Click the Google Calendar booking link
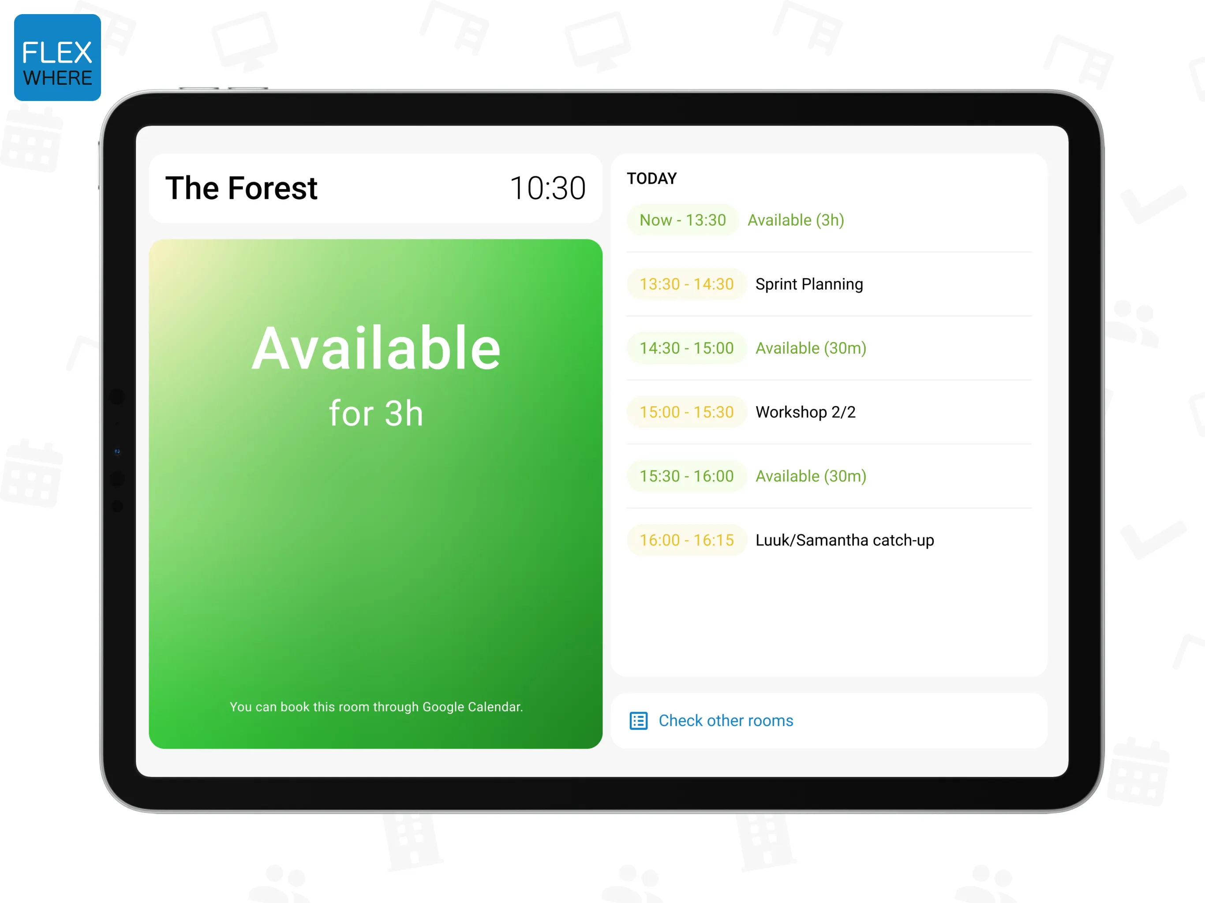 (x=376, y=706)
